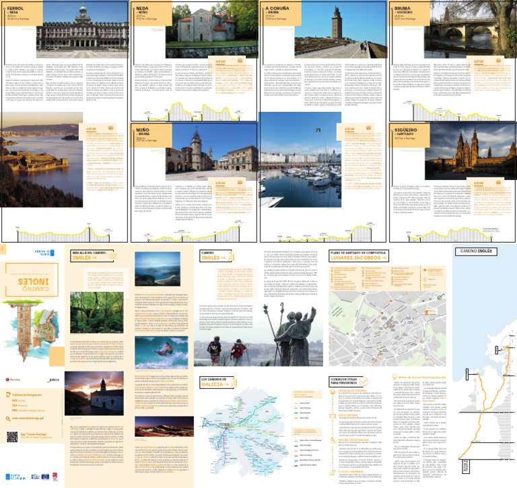Open the App "Camino Santiago" link

(x=34, y=434)
